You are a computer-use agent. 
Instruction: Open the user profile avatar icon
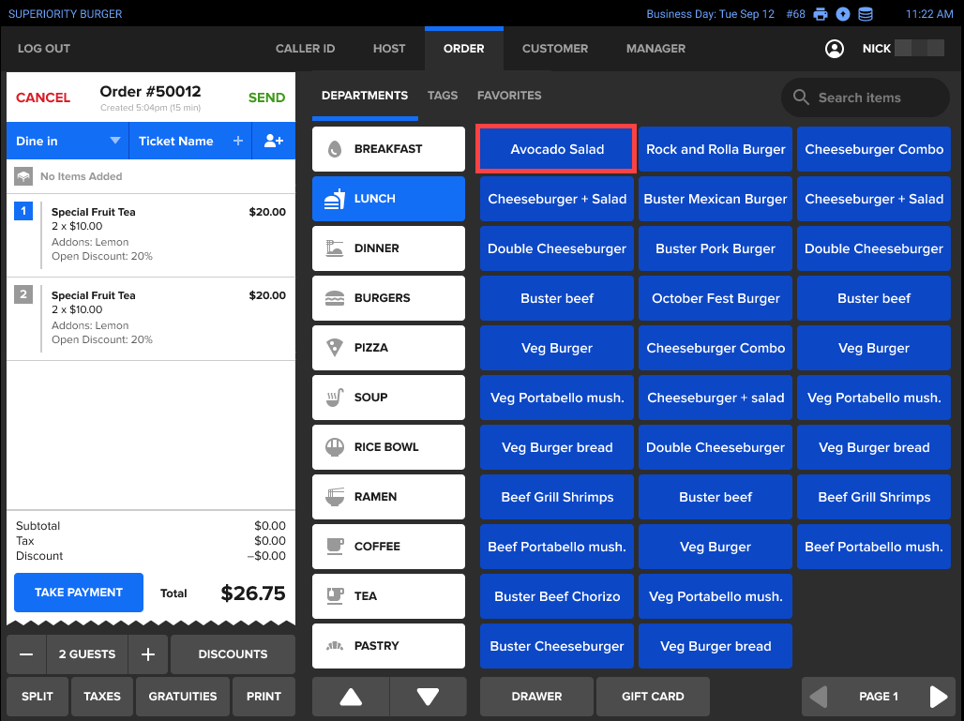(834, 49)
